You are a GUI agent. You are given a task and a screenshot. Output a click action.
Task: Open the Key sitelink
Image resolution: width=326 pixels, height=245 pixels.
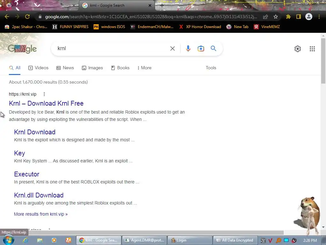(19, 153)
